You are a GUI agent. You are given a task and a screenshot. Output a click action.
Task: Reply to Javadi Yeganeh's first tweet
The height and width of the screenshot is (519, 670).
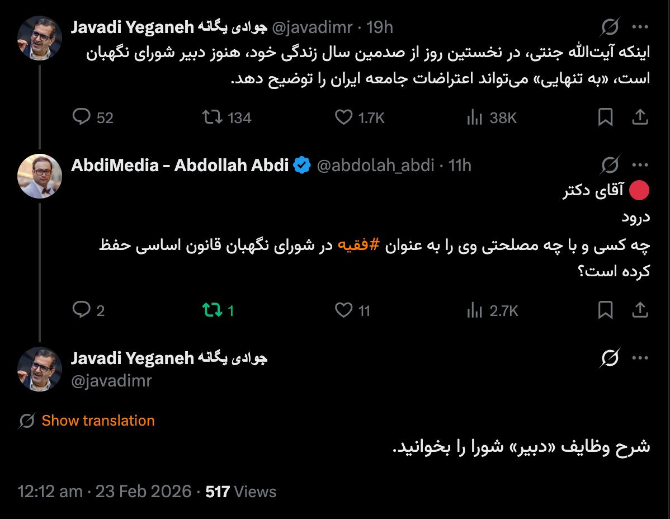pyautogui.click(x=82, y=117)
